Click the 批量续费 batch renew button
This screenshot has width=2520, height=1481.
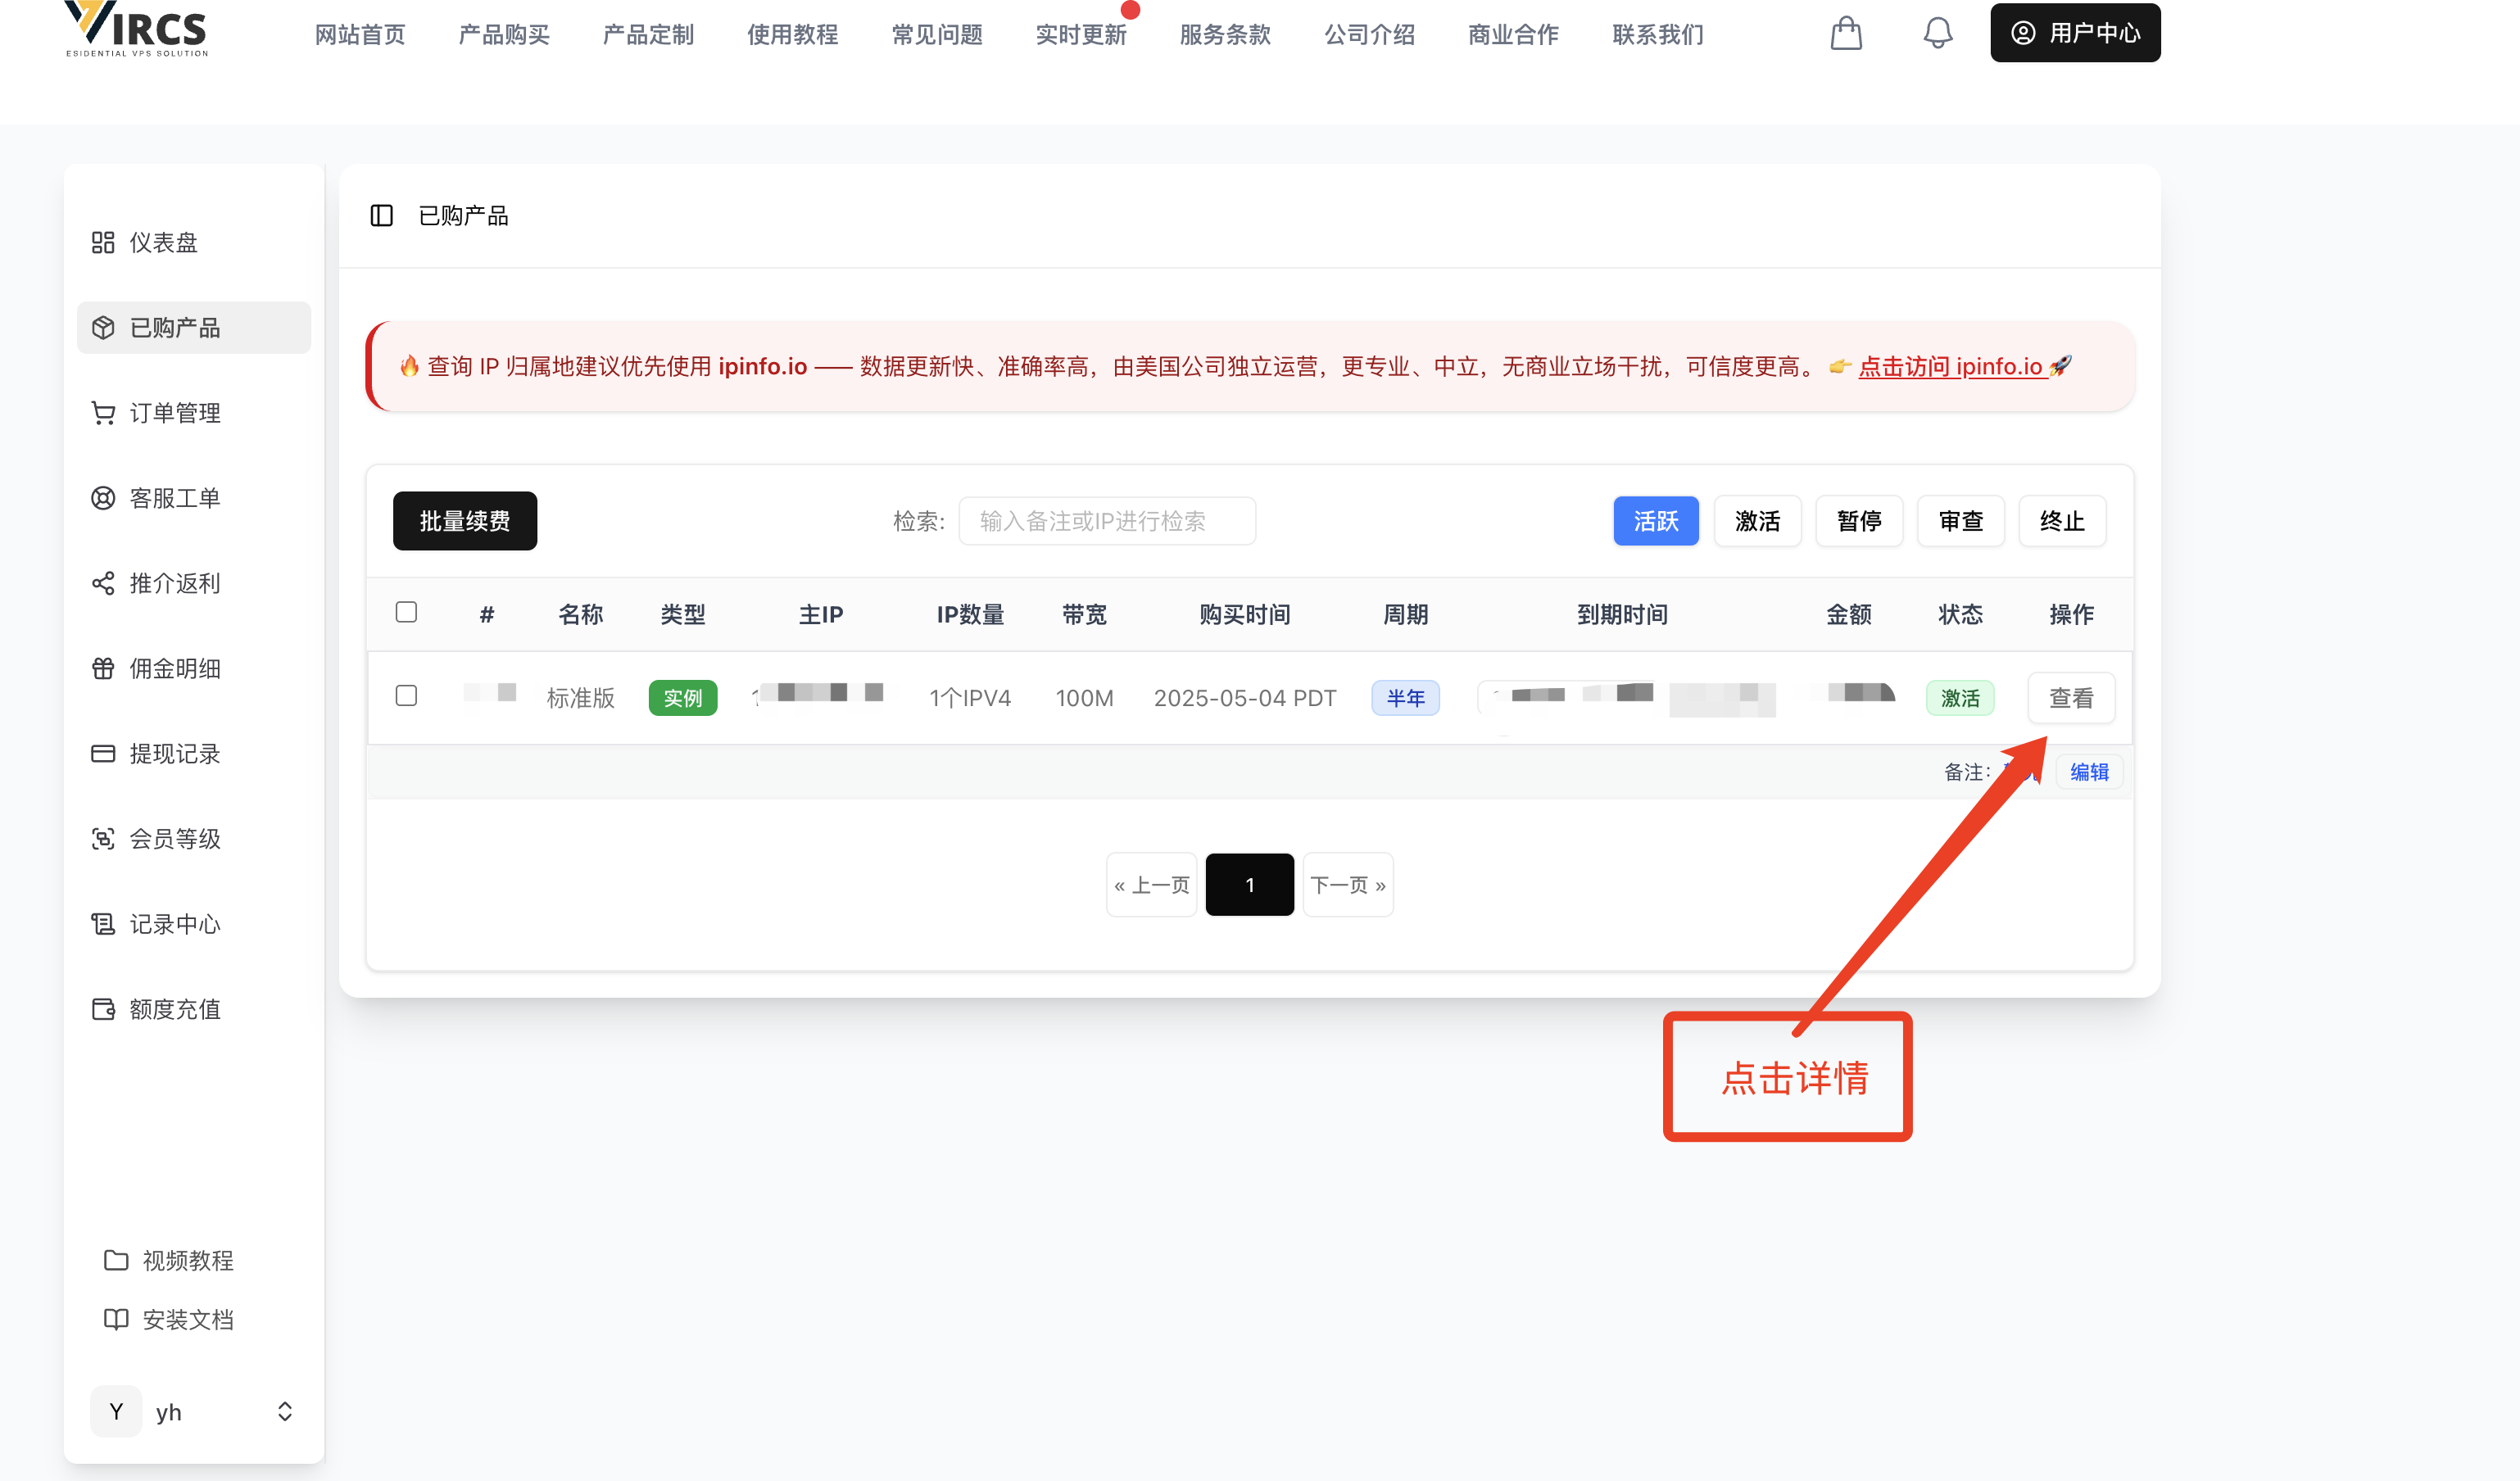point(464,521)
